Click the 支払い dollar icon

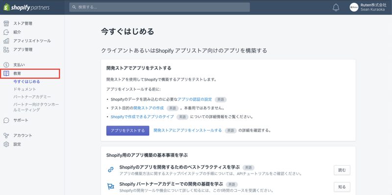coord(6,65)
